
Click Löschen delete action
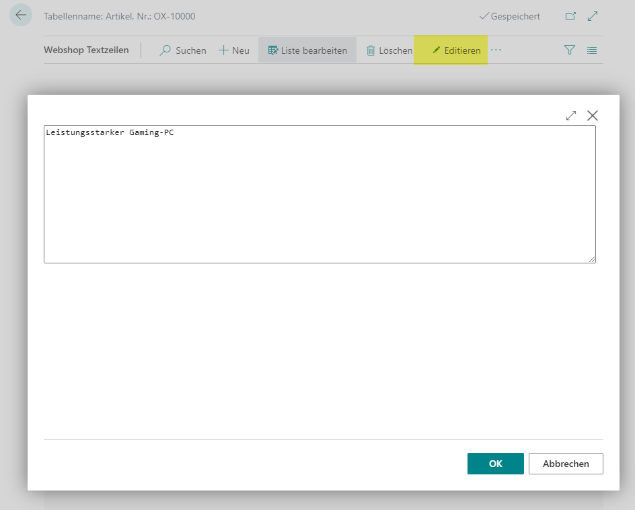click(x=389, y=50)
